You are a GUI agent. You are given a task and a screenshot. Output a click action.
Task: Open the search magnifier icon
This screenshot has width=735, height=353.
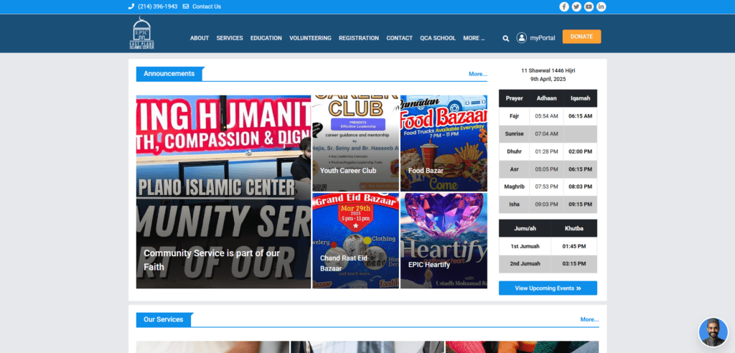[x=506, y=39]
